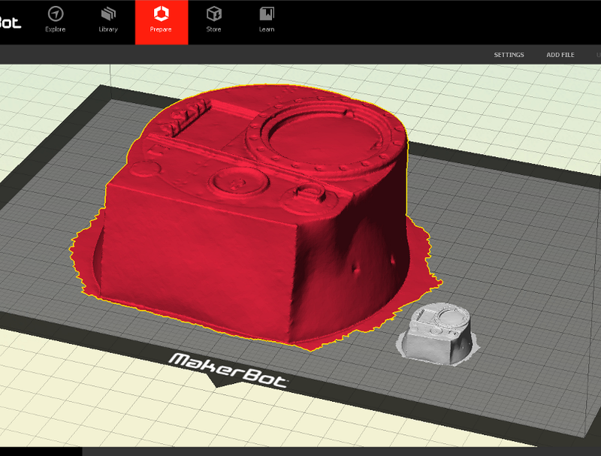
Task: Click ADD FILE to import a model
Action: (x=560, y=55)
